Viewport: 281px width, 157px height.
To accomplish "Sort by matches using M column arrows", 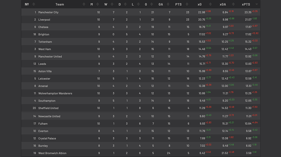I will tap(98, 4).
